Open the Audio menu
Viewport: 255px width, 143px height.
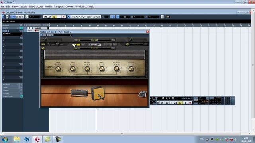(24, 6)
